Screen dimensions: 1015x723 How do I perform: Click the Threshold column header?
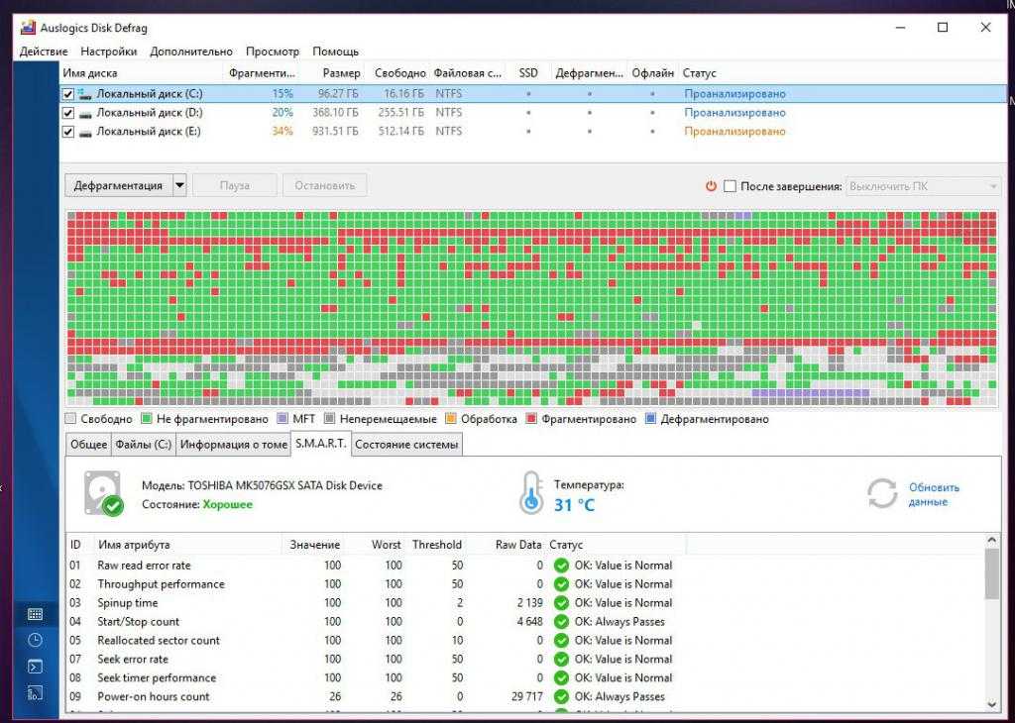(x=436, y=545)
